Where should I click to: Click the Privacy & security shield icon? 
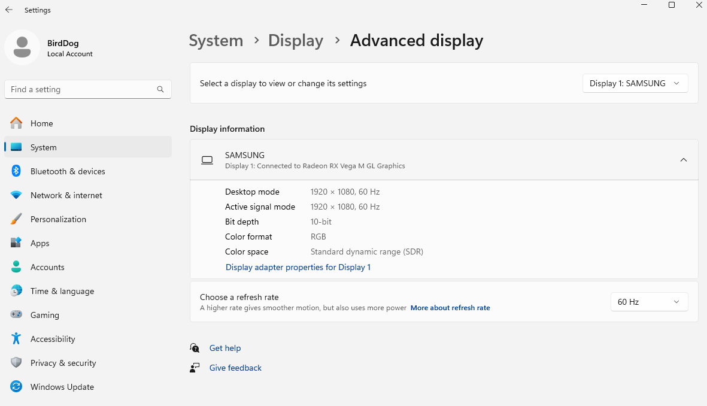pyautogui.click(x=16, y=363)
